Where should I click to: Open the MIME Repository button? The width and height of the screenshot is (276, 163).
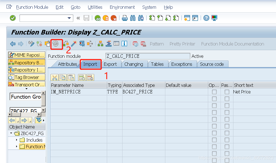(x=27, y=55)
